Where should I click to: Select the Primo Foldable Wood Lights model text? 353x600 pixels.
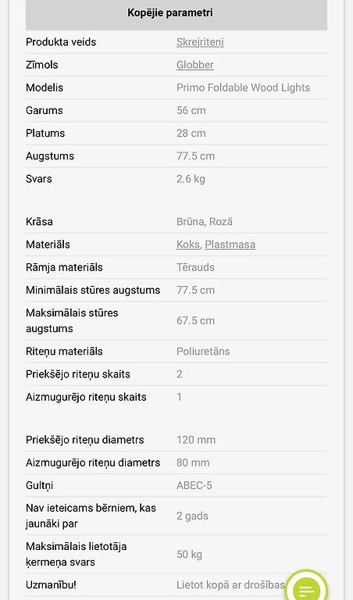coord(243,87)
